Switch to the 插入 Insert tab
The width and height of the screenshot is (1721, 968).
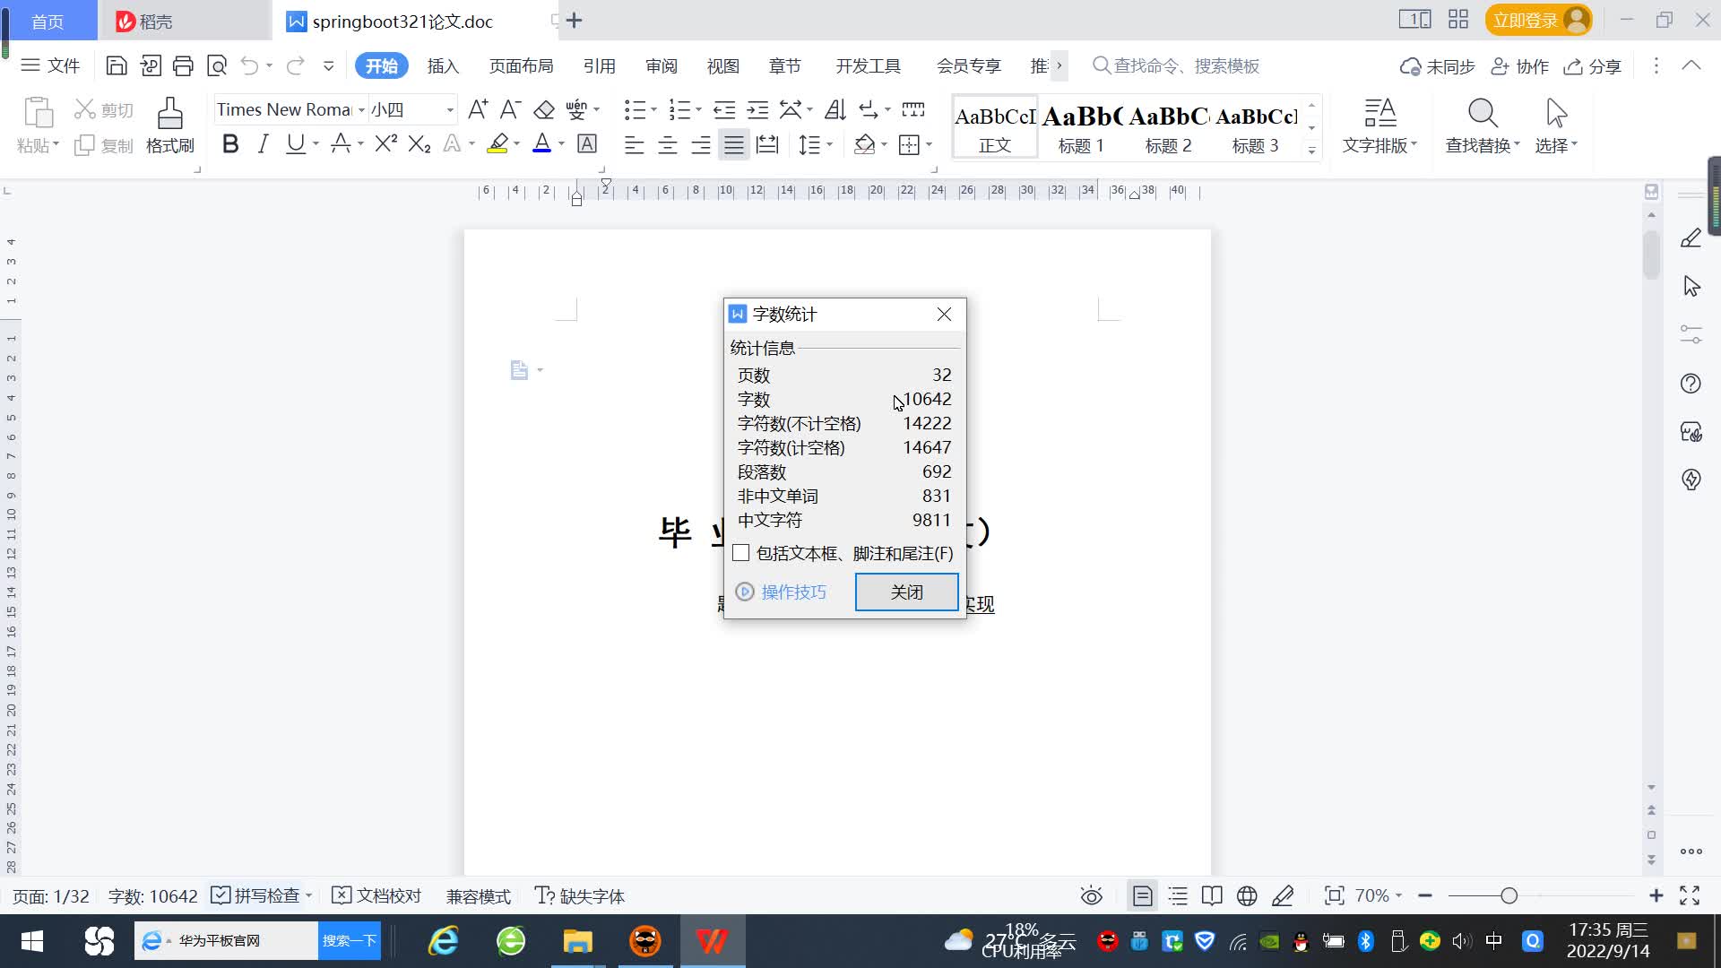click(443, 65)
